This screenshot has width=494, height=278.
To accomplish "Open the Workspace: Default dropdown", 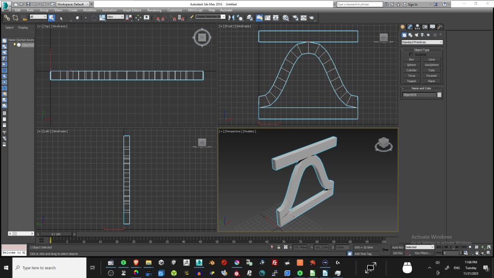I will 73,4.
